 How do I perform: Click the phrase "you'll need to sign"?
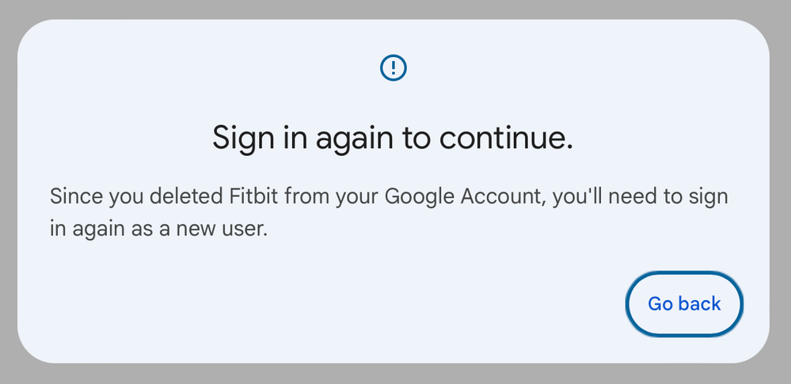pyautogui.click(x=640, y=196)
